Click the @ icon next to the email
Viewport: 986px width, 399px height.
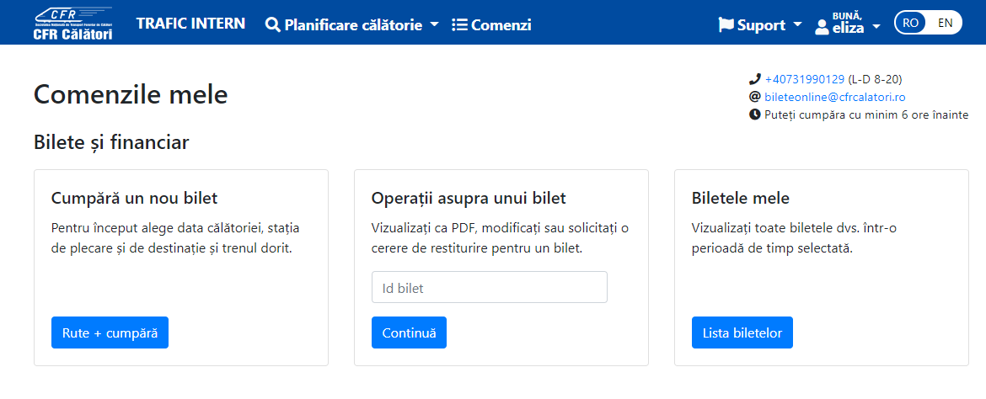pos(754,97)
